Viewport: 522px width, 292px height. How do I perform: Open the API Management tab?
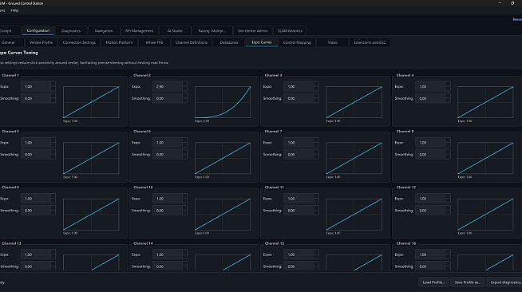[x=139, y=30]
